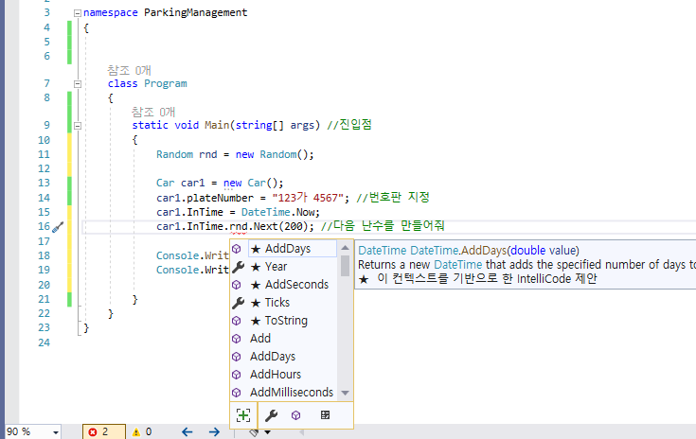Click DateTime on line 15
Screen dimensions: 696x439
tap(265, 212)
